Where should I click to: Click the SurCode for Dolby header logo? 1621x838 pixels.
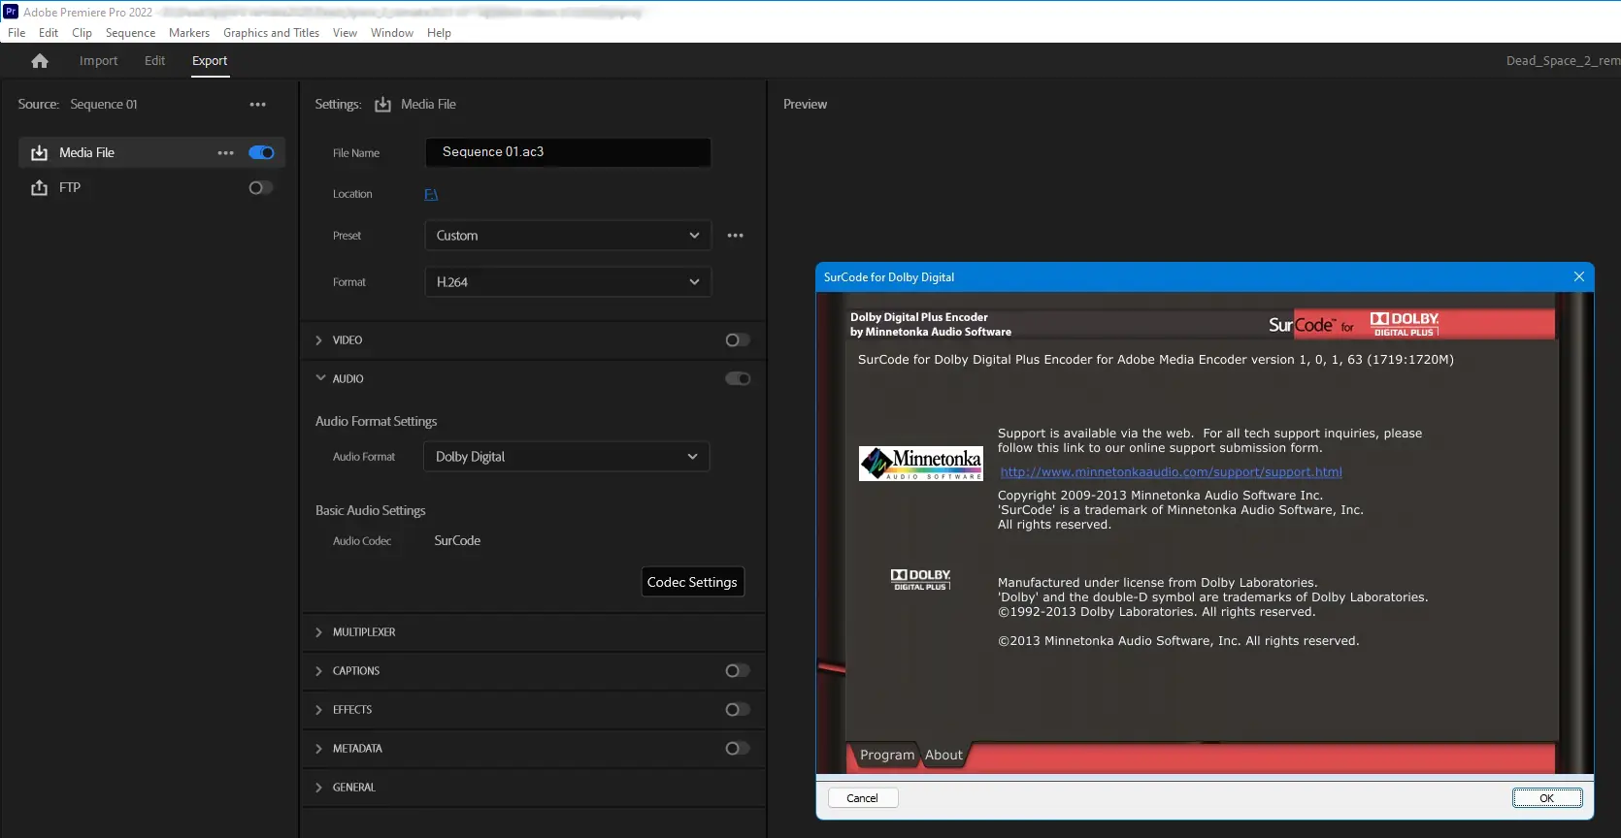click(1354, 325)
